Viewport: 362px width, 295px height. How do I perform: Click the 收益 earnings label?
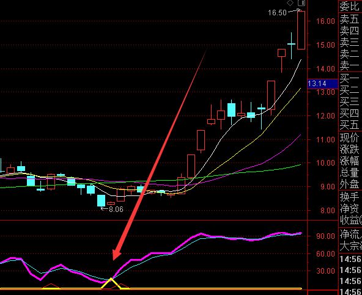click(x=350, y=220)
